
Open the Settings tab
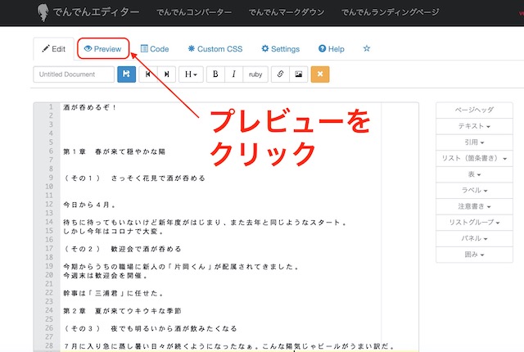tap(280, 49)
